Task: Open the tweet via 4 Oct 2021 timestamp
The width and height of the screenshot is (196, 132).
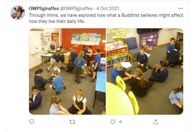Action: (108, 9)
